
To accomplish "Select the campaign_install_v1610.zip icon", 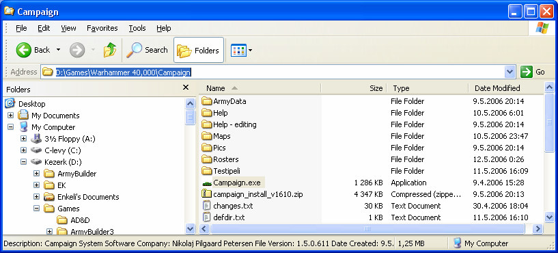I will (207, 194).
